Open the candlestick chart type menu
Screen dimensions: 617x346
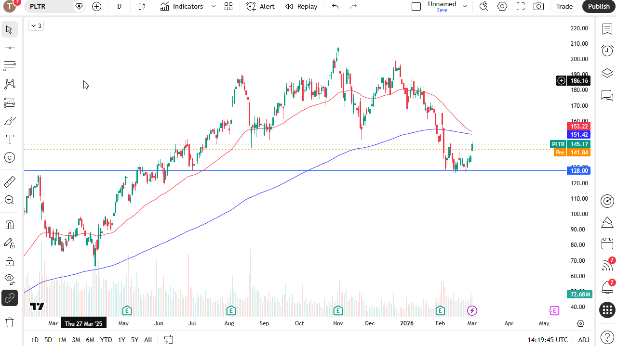click(x=142, y=6)
